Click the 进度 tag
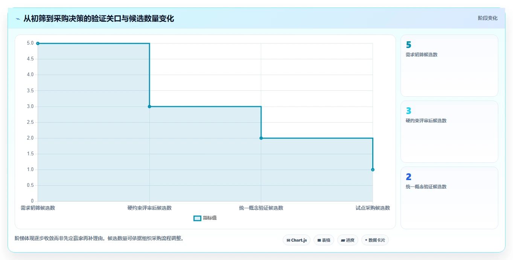This screenshot has height=260, width=513. [347, 240]
